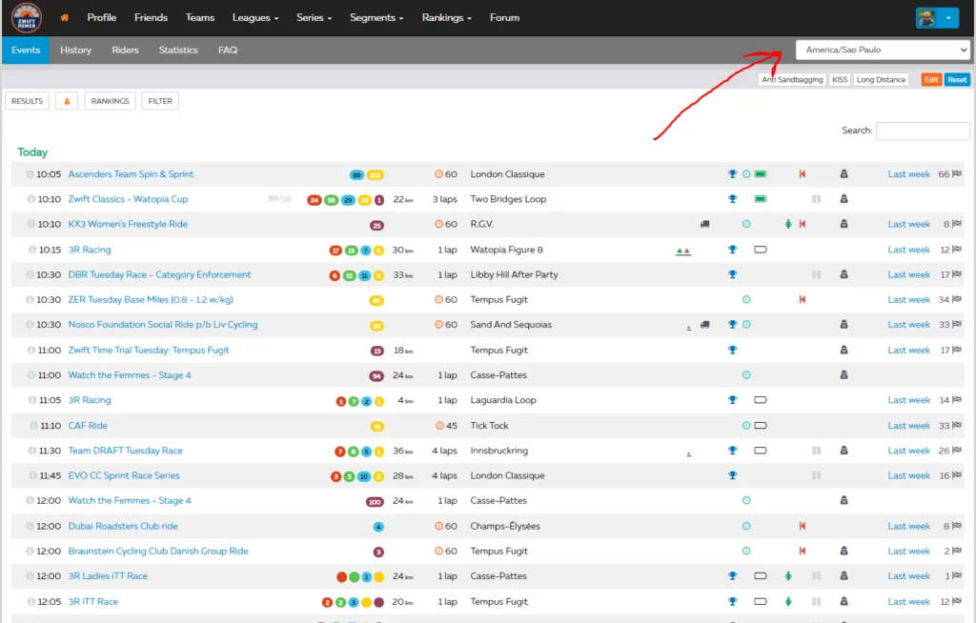Image resolution: width=976 pixels, height=623 pixels.
Task: Click trophy icon in EVO CC Sprint Race row
Action: [733, 475]
